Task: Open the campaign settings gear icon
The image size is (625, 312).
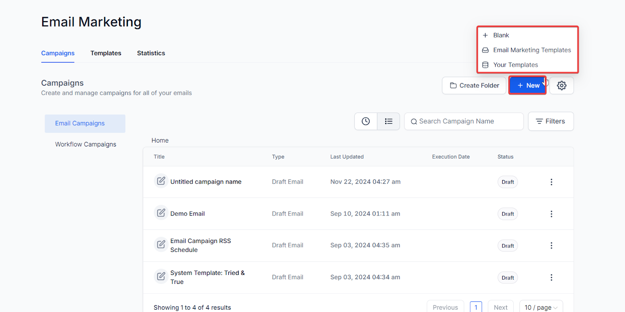Action: tap(561, 86)
